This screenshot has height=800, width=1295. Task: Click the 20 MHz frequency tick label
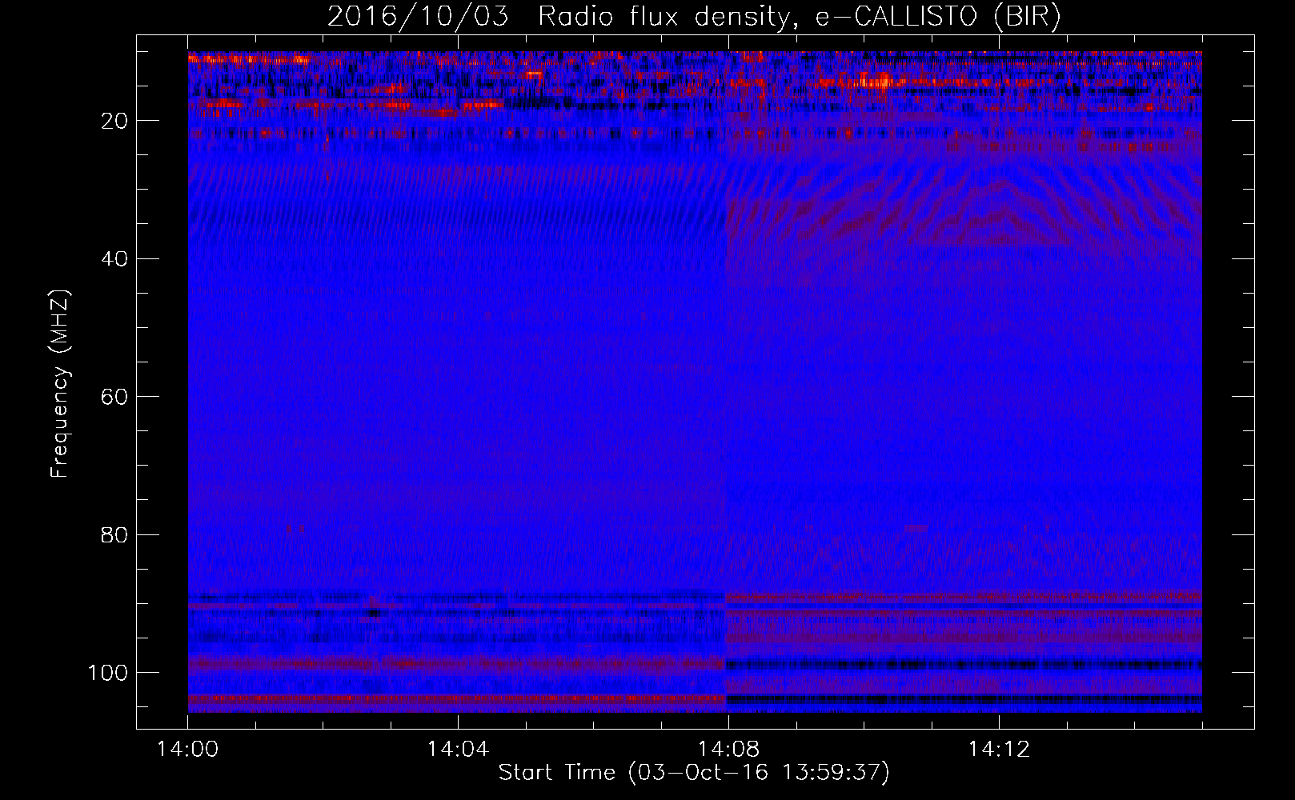tap(115, 121)
